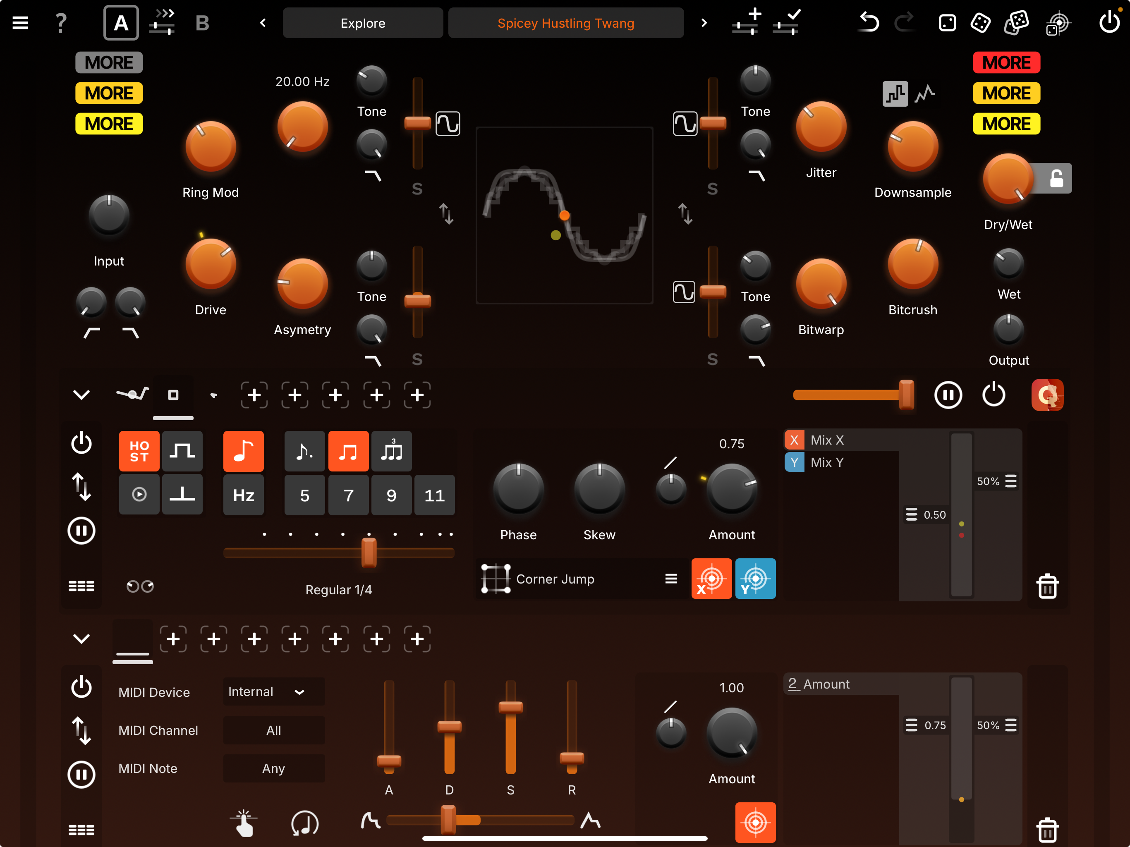
Task: Save current preset with checkmark sliders icon
Action: [787, 22]
